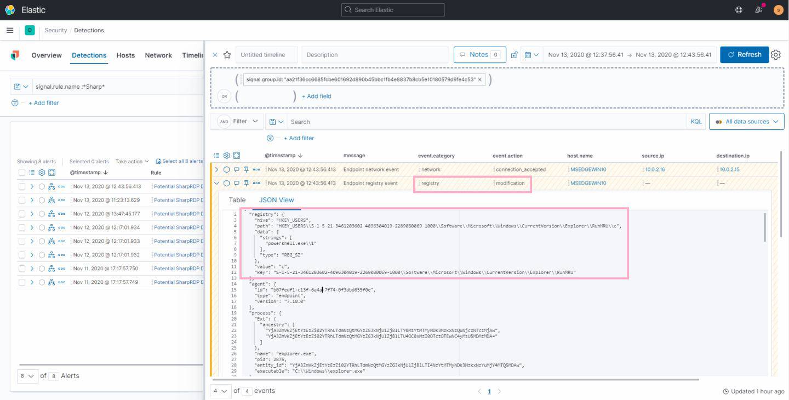Open timeline settings gear next to Refresh
The image size is (789, 400).
pyautogui.click(x=775, y=55)
